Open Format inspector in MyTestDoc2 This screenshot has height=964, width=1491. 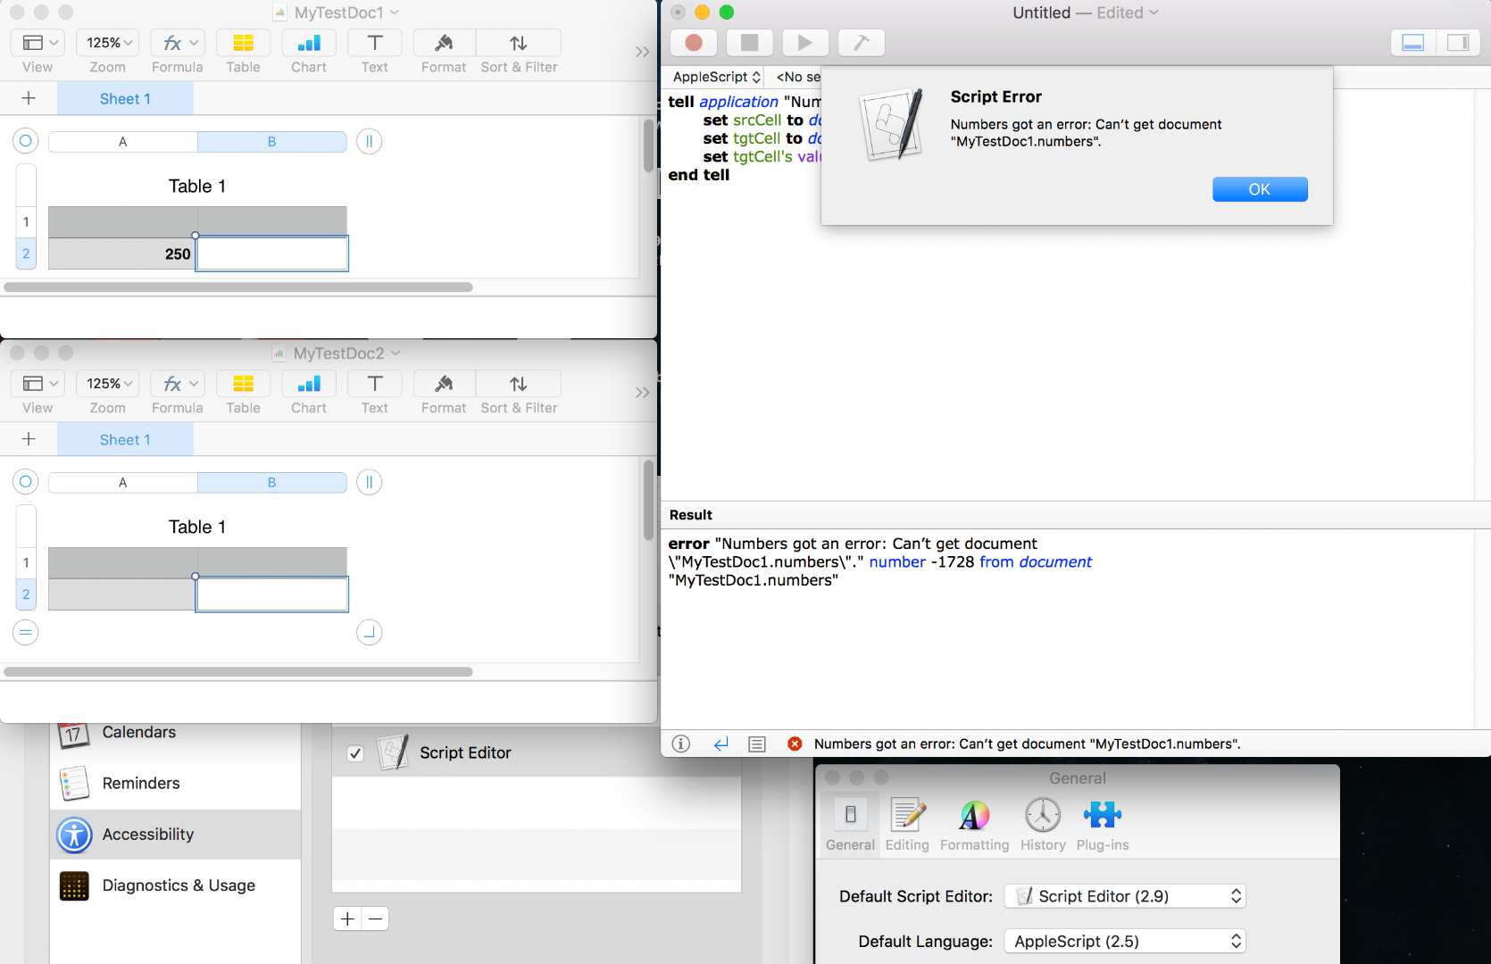pos(444,384)
